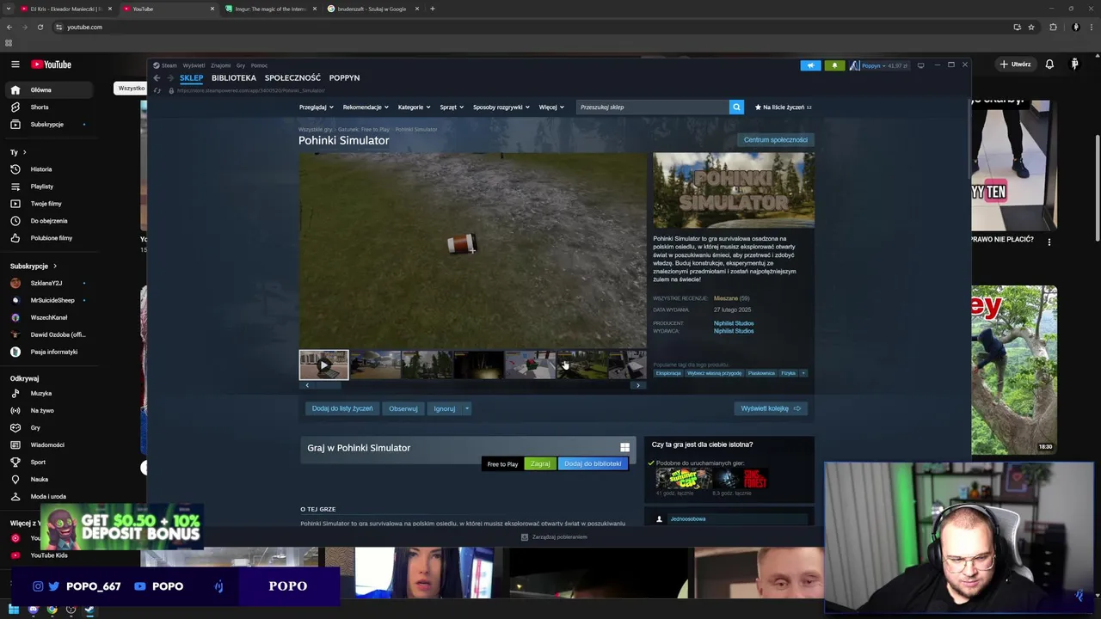
Task: Play the trailer thumbnail with play icon
Action: (x=323, y=365)
